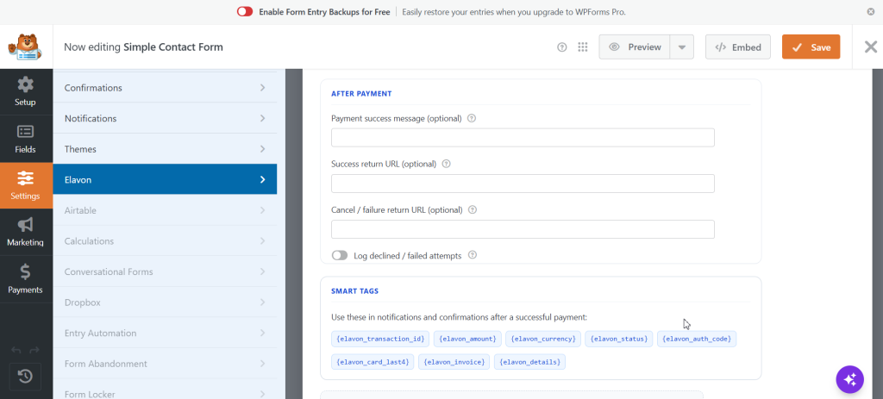The image size is (883, 399).
Task: Expand the Themes settings section
Action: pyautogui.click(x=165, y=149)
